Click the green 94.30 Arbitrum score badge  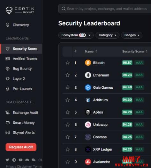click(x=127, y=100)
